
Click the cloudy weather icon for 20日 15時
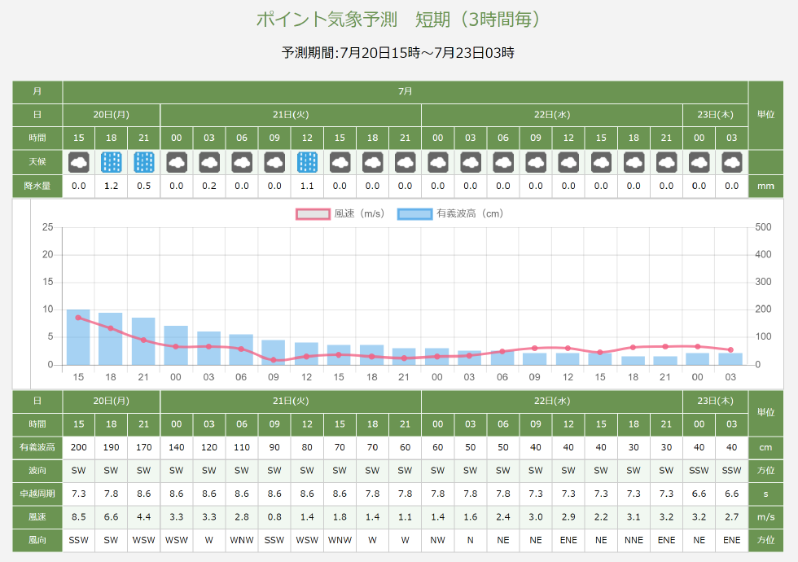[x=78, y=162]
